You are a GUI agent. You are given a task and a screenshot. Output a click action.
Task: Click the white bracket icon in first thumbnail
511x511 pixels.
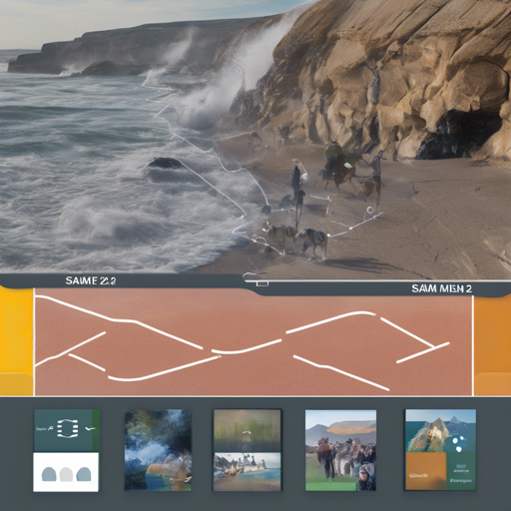[68, 428]
